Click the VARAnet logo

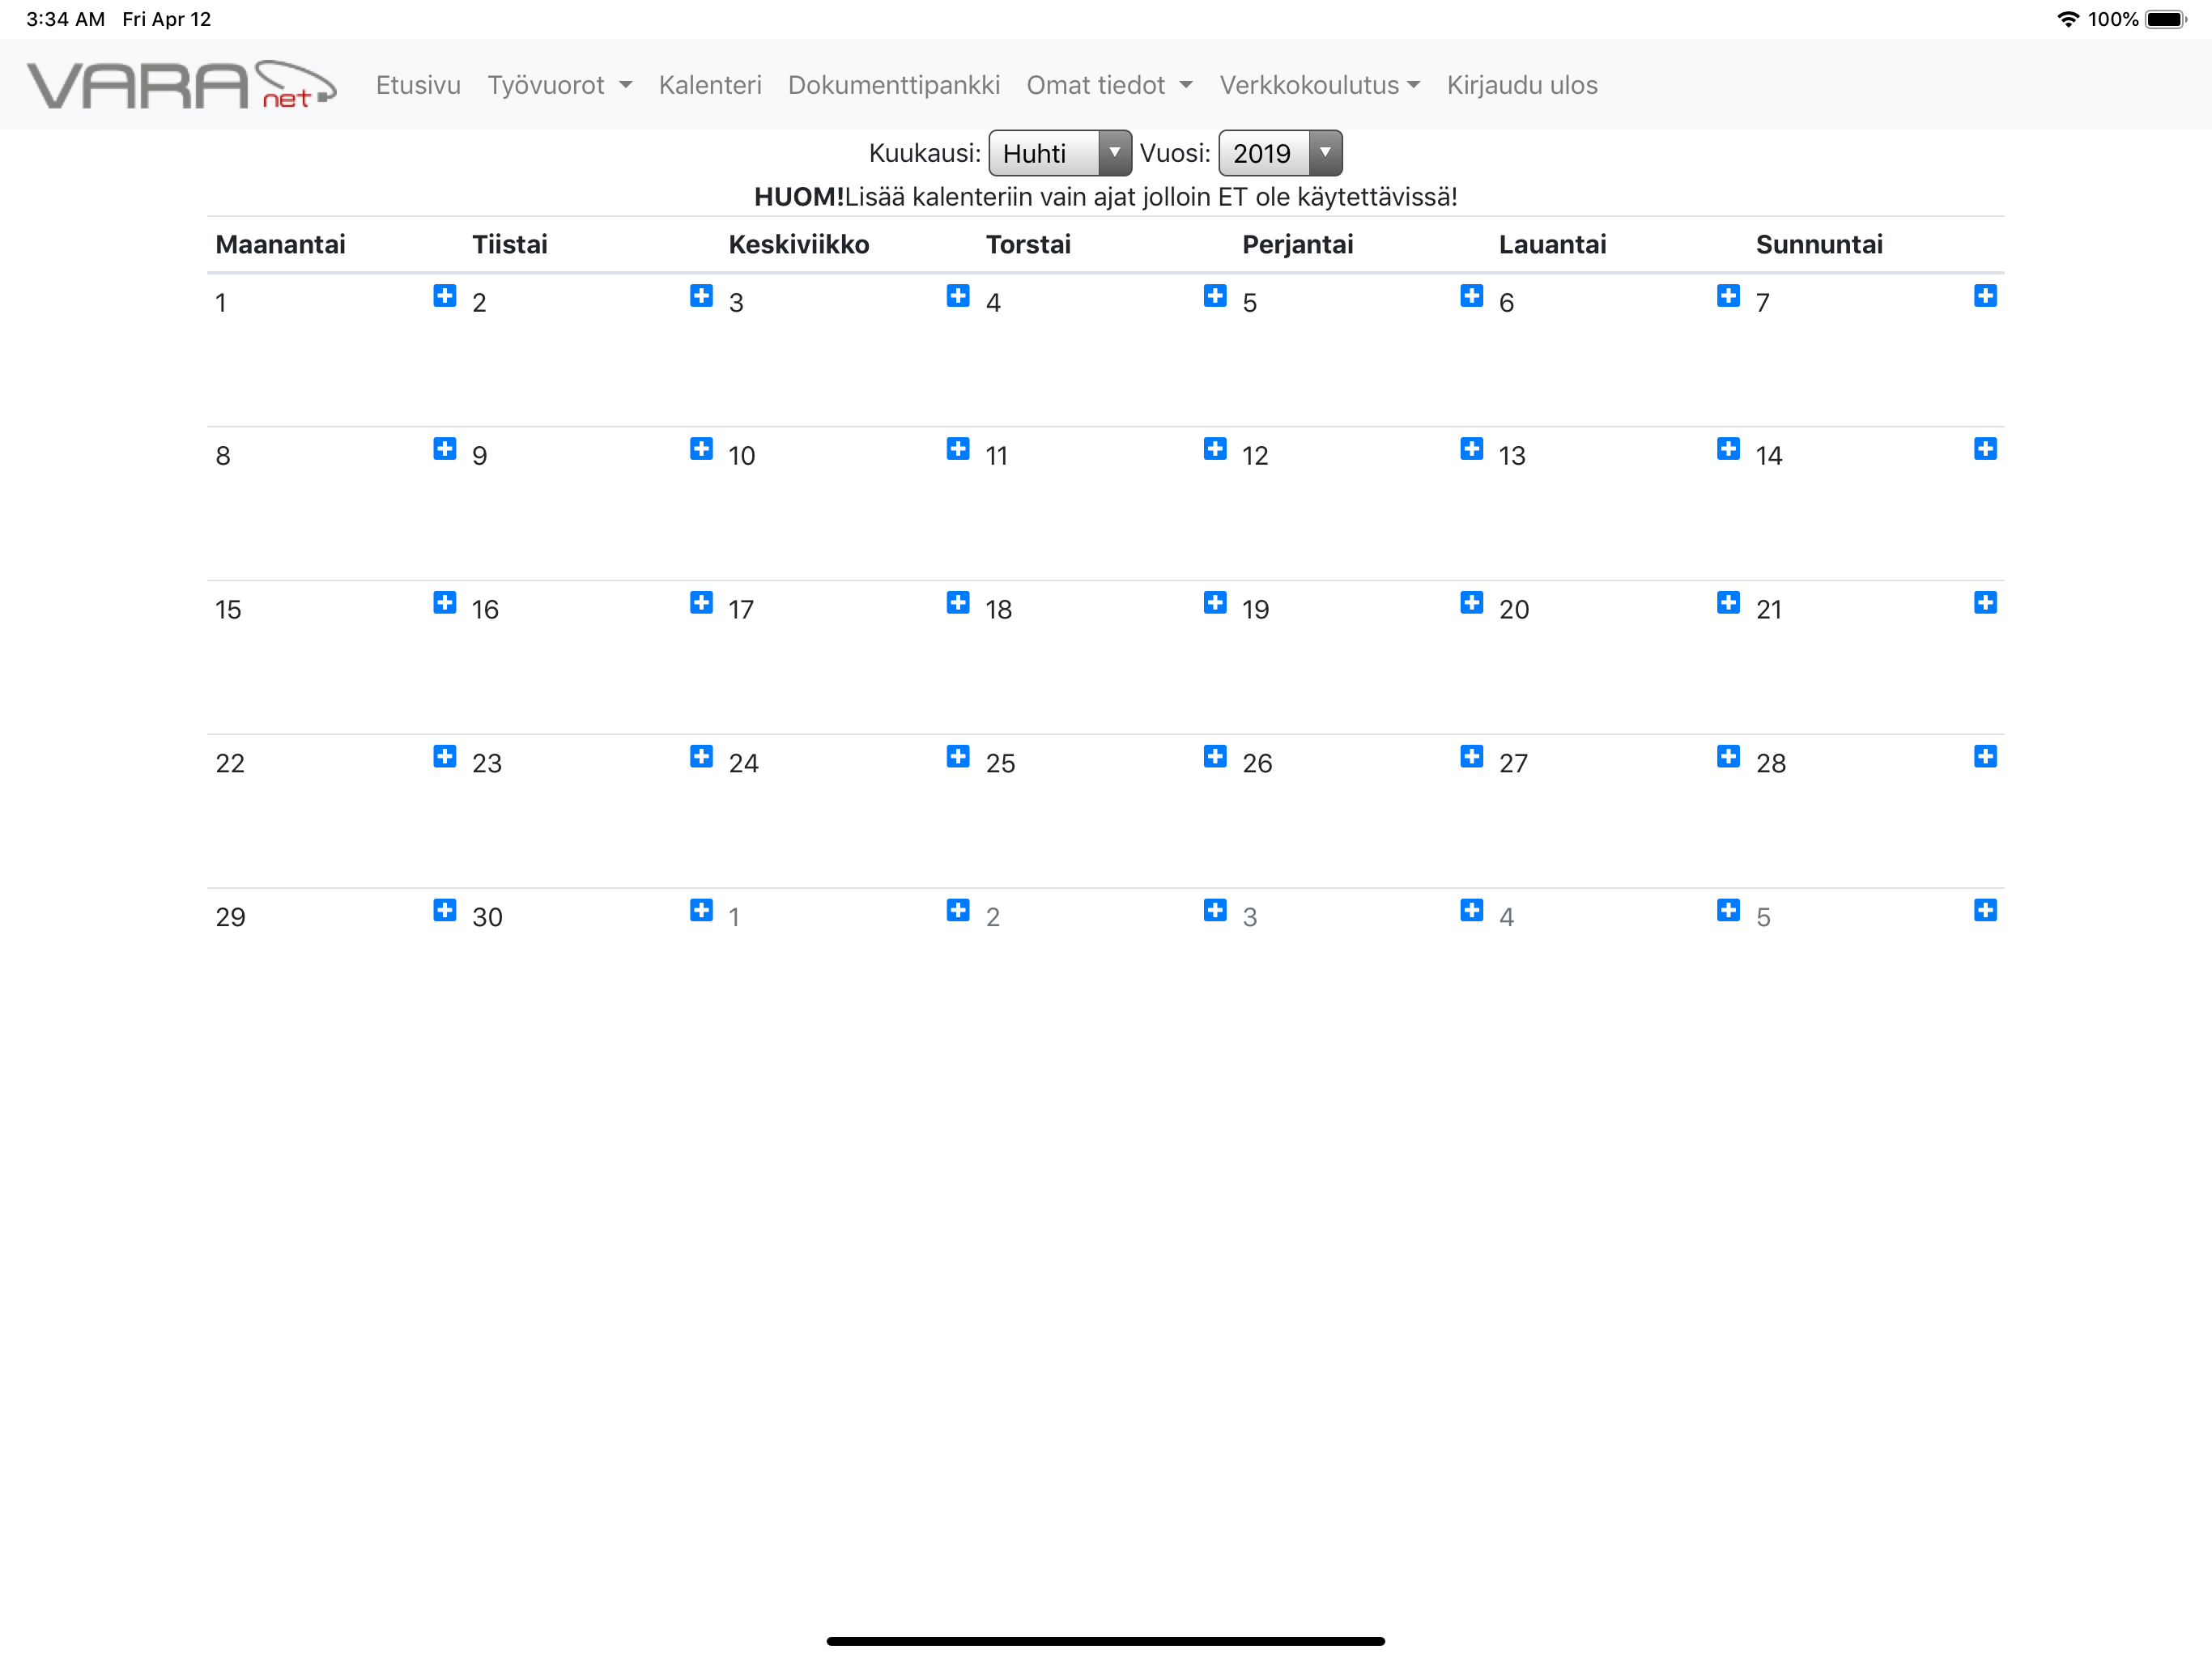[181, 84]
